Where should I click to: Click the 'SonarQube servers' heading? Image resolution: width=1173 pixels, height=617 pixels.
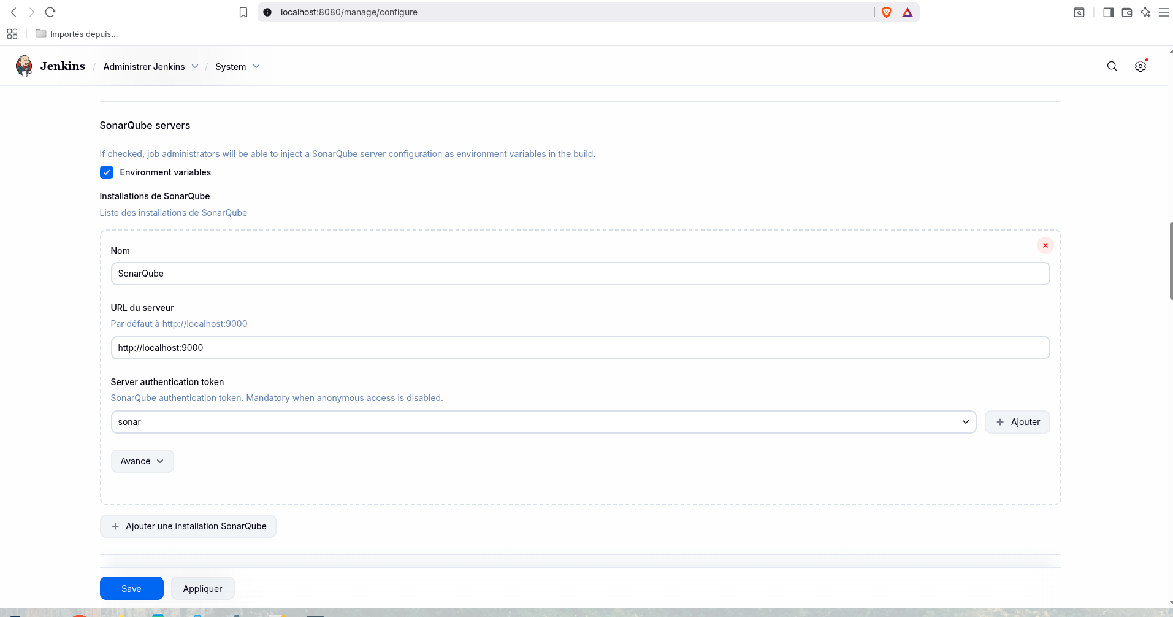click(145, 125)
